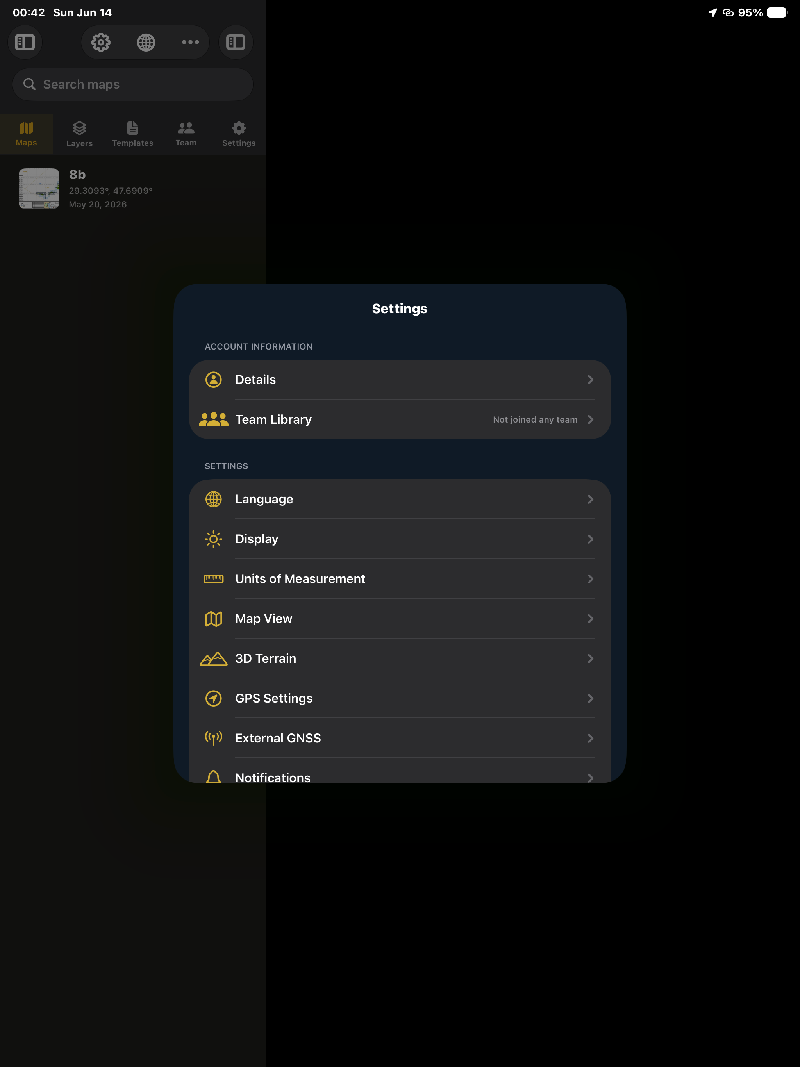Switch to the Templates tab

tap(133, 134)
